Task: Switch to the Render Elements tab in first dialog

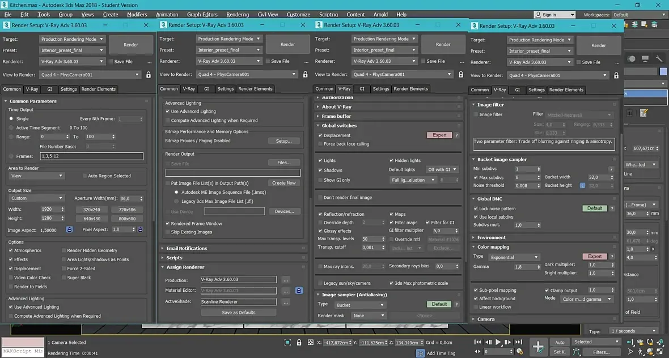Action: (x=99, y=89)
